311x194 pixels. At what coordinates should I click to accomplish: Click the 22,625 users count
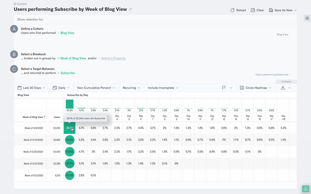(57, 140)
